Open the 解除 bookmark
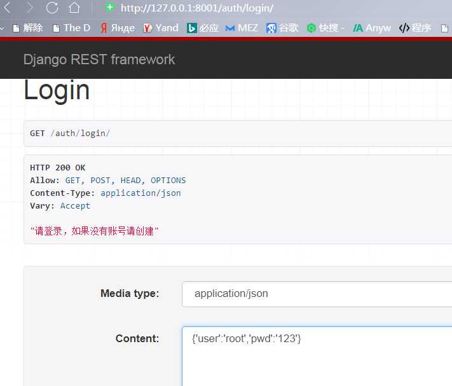 click(x=28, y=28)
